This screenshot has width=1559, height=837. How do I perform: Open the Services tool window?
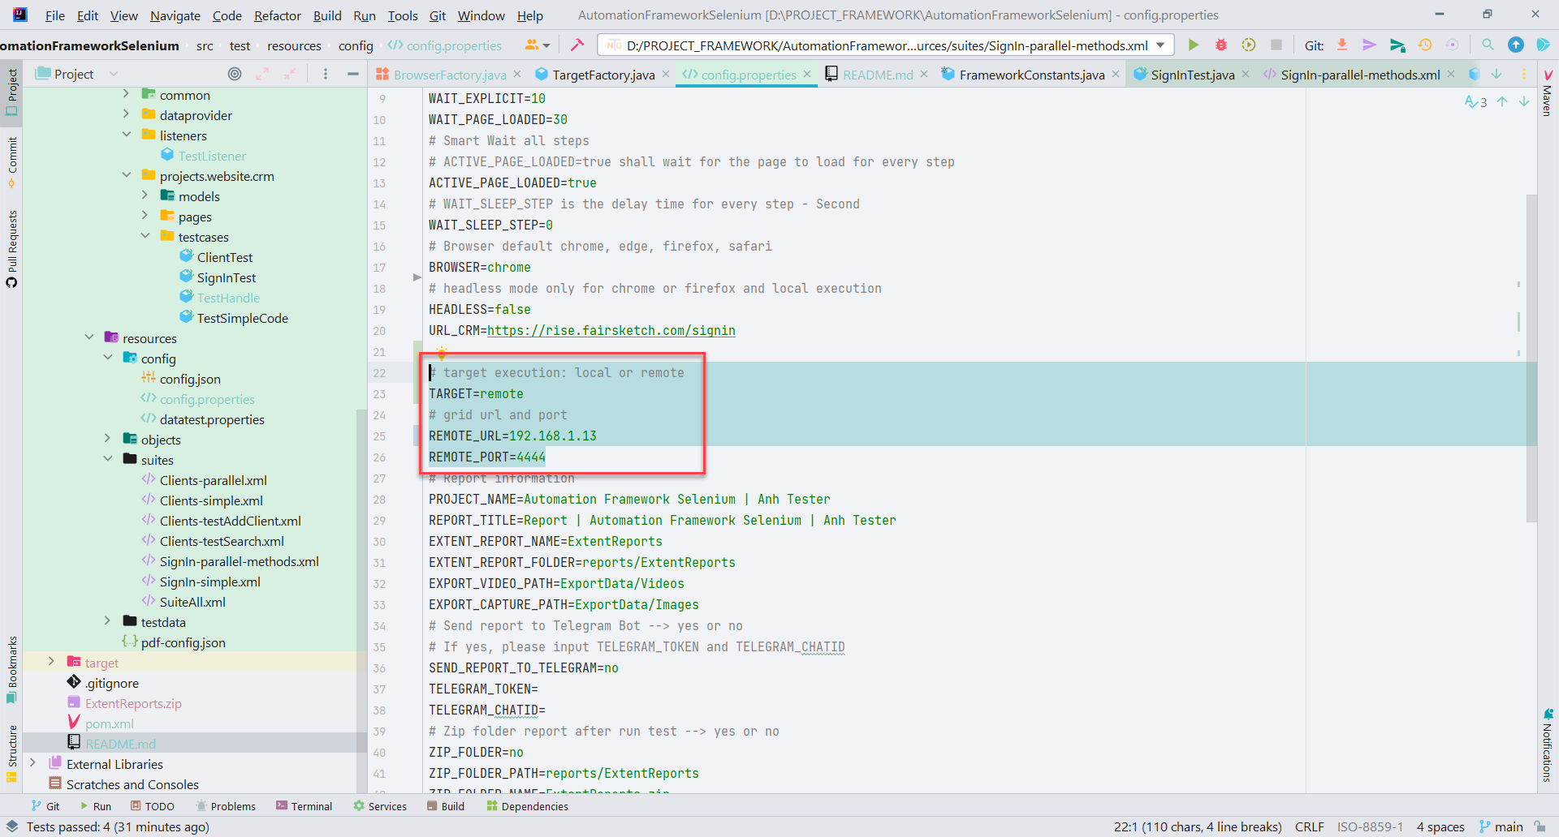click(x=379, y=806)
